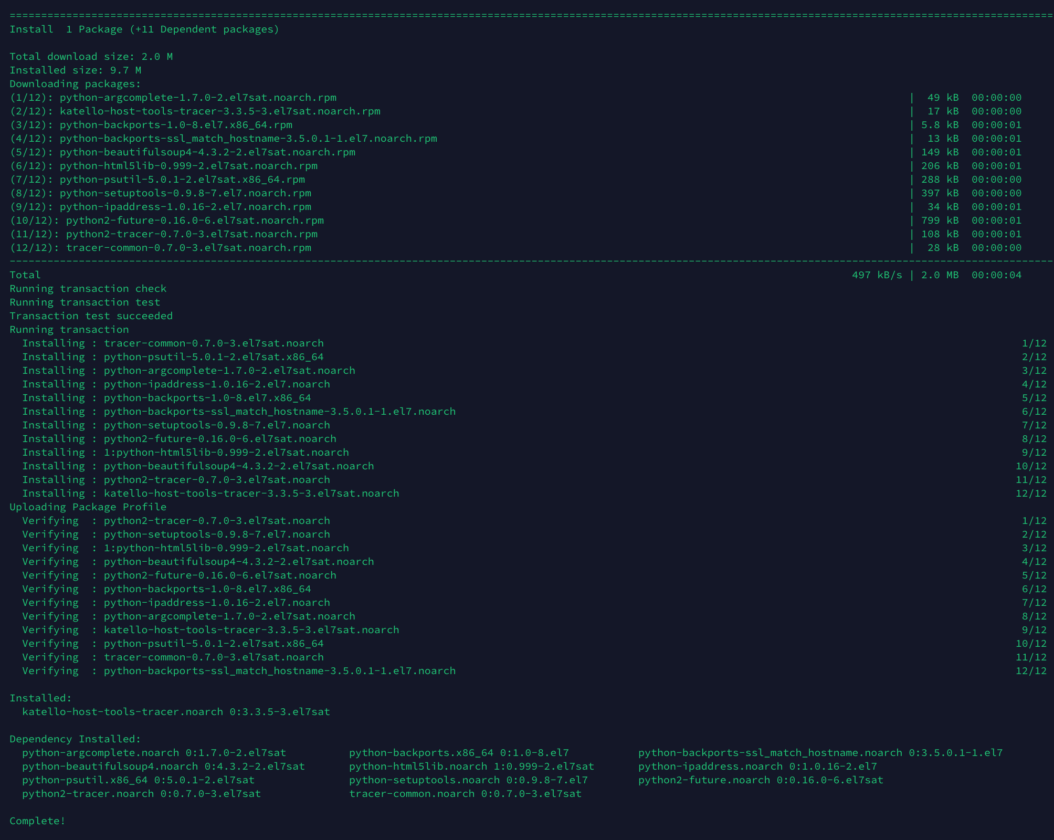Click 'Running transaction check' line
1054x840 pixels.
click(x=88, y=289)
